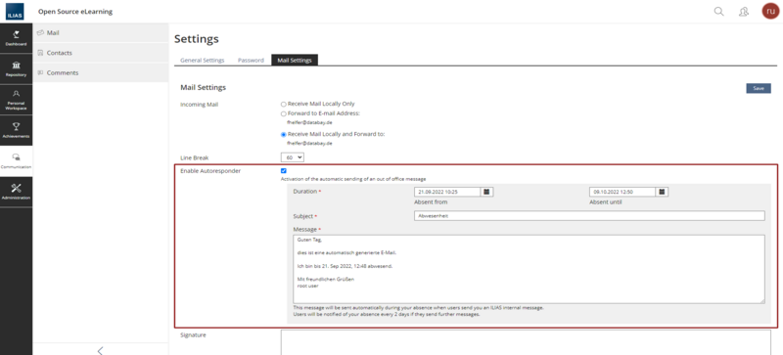
Task: Switch to General Settings tab
Action: (x=203, y=60)
